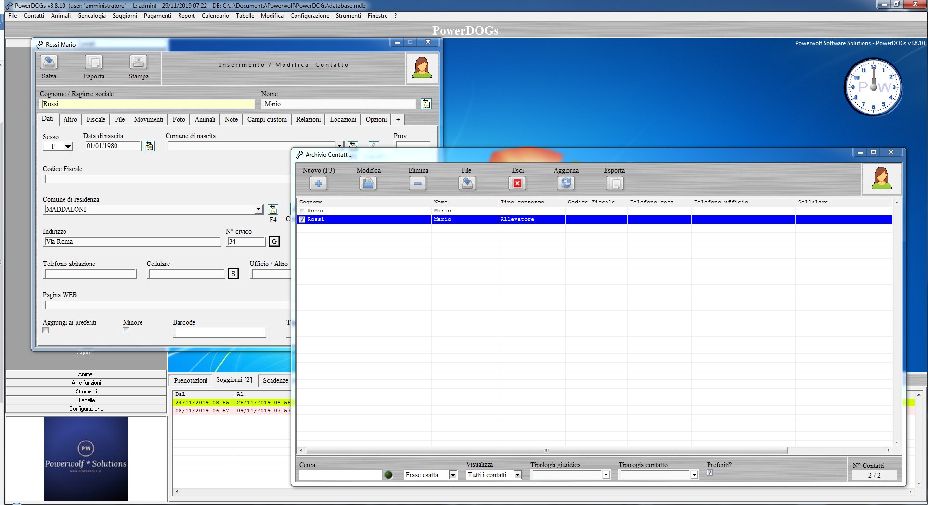
Task: Click lookup icon beside Comune di residenza
Action: click(x=273, y=209)
